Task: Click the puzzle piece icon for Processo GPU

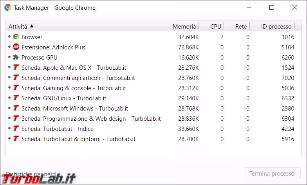Action: click(x=16, y=57)
